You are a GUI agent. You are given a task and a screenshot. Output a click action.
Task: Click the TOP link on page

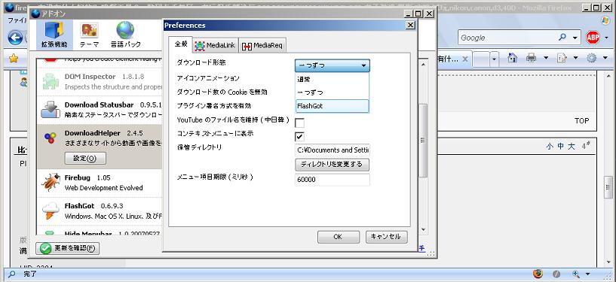(582, 121)
